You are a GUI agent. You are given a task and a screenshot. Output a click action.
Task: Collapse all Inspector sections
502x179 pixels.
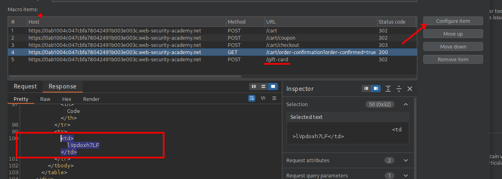[x=399, y=88]
